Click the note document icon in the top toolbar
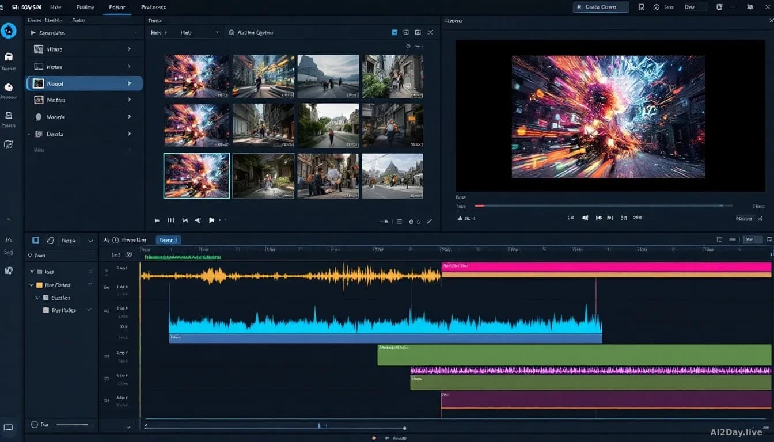The image size is (774, 442). [642, 7]
